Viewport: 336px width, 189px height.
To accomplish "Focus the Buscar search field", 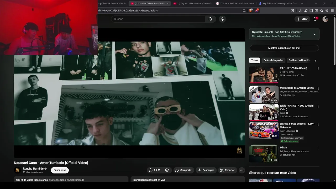I will coord(158,19).
